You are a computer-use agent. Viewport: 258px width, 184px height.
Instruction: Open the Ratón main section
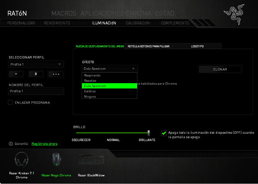click(17, 14)
